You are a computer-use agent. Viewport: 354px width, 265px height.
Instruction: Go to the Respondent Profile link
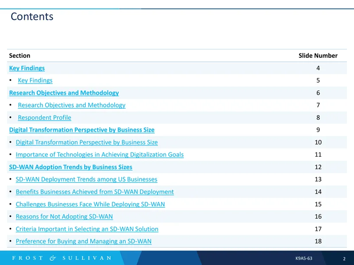tap(45, 117)
